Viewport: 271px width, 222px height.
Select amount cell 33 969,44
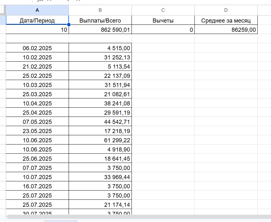point(100,177)
